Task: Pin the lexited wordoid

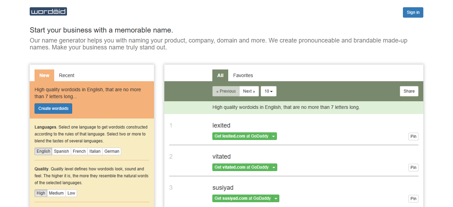Action: coord(413,137)
